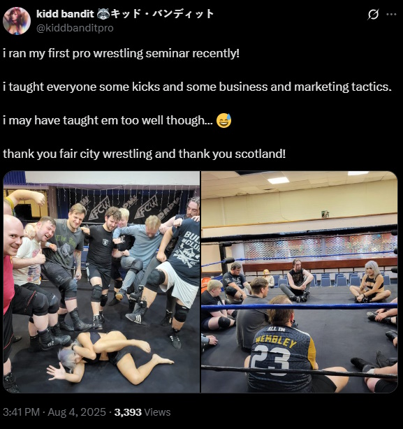This screenshot has height=429, width=403.
Task: Open the left group kick photo
Action: tap(101, 282)
